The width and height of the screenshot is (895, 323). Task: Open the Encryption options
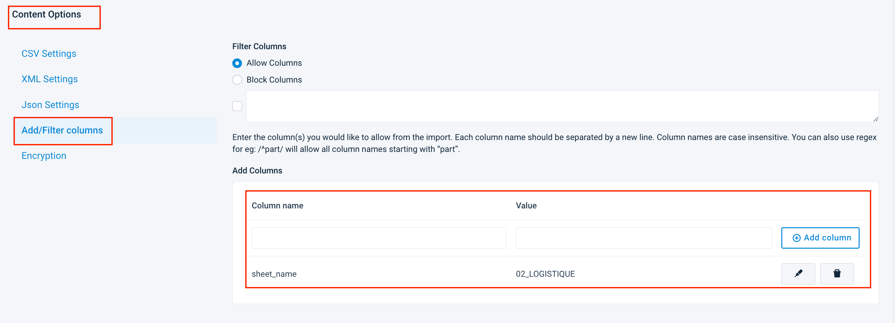[x=44, y=156]
